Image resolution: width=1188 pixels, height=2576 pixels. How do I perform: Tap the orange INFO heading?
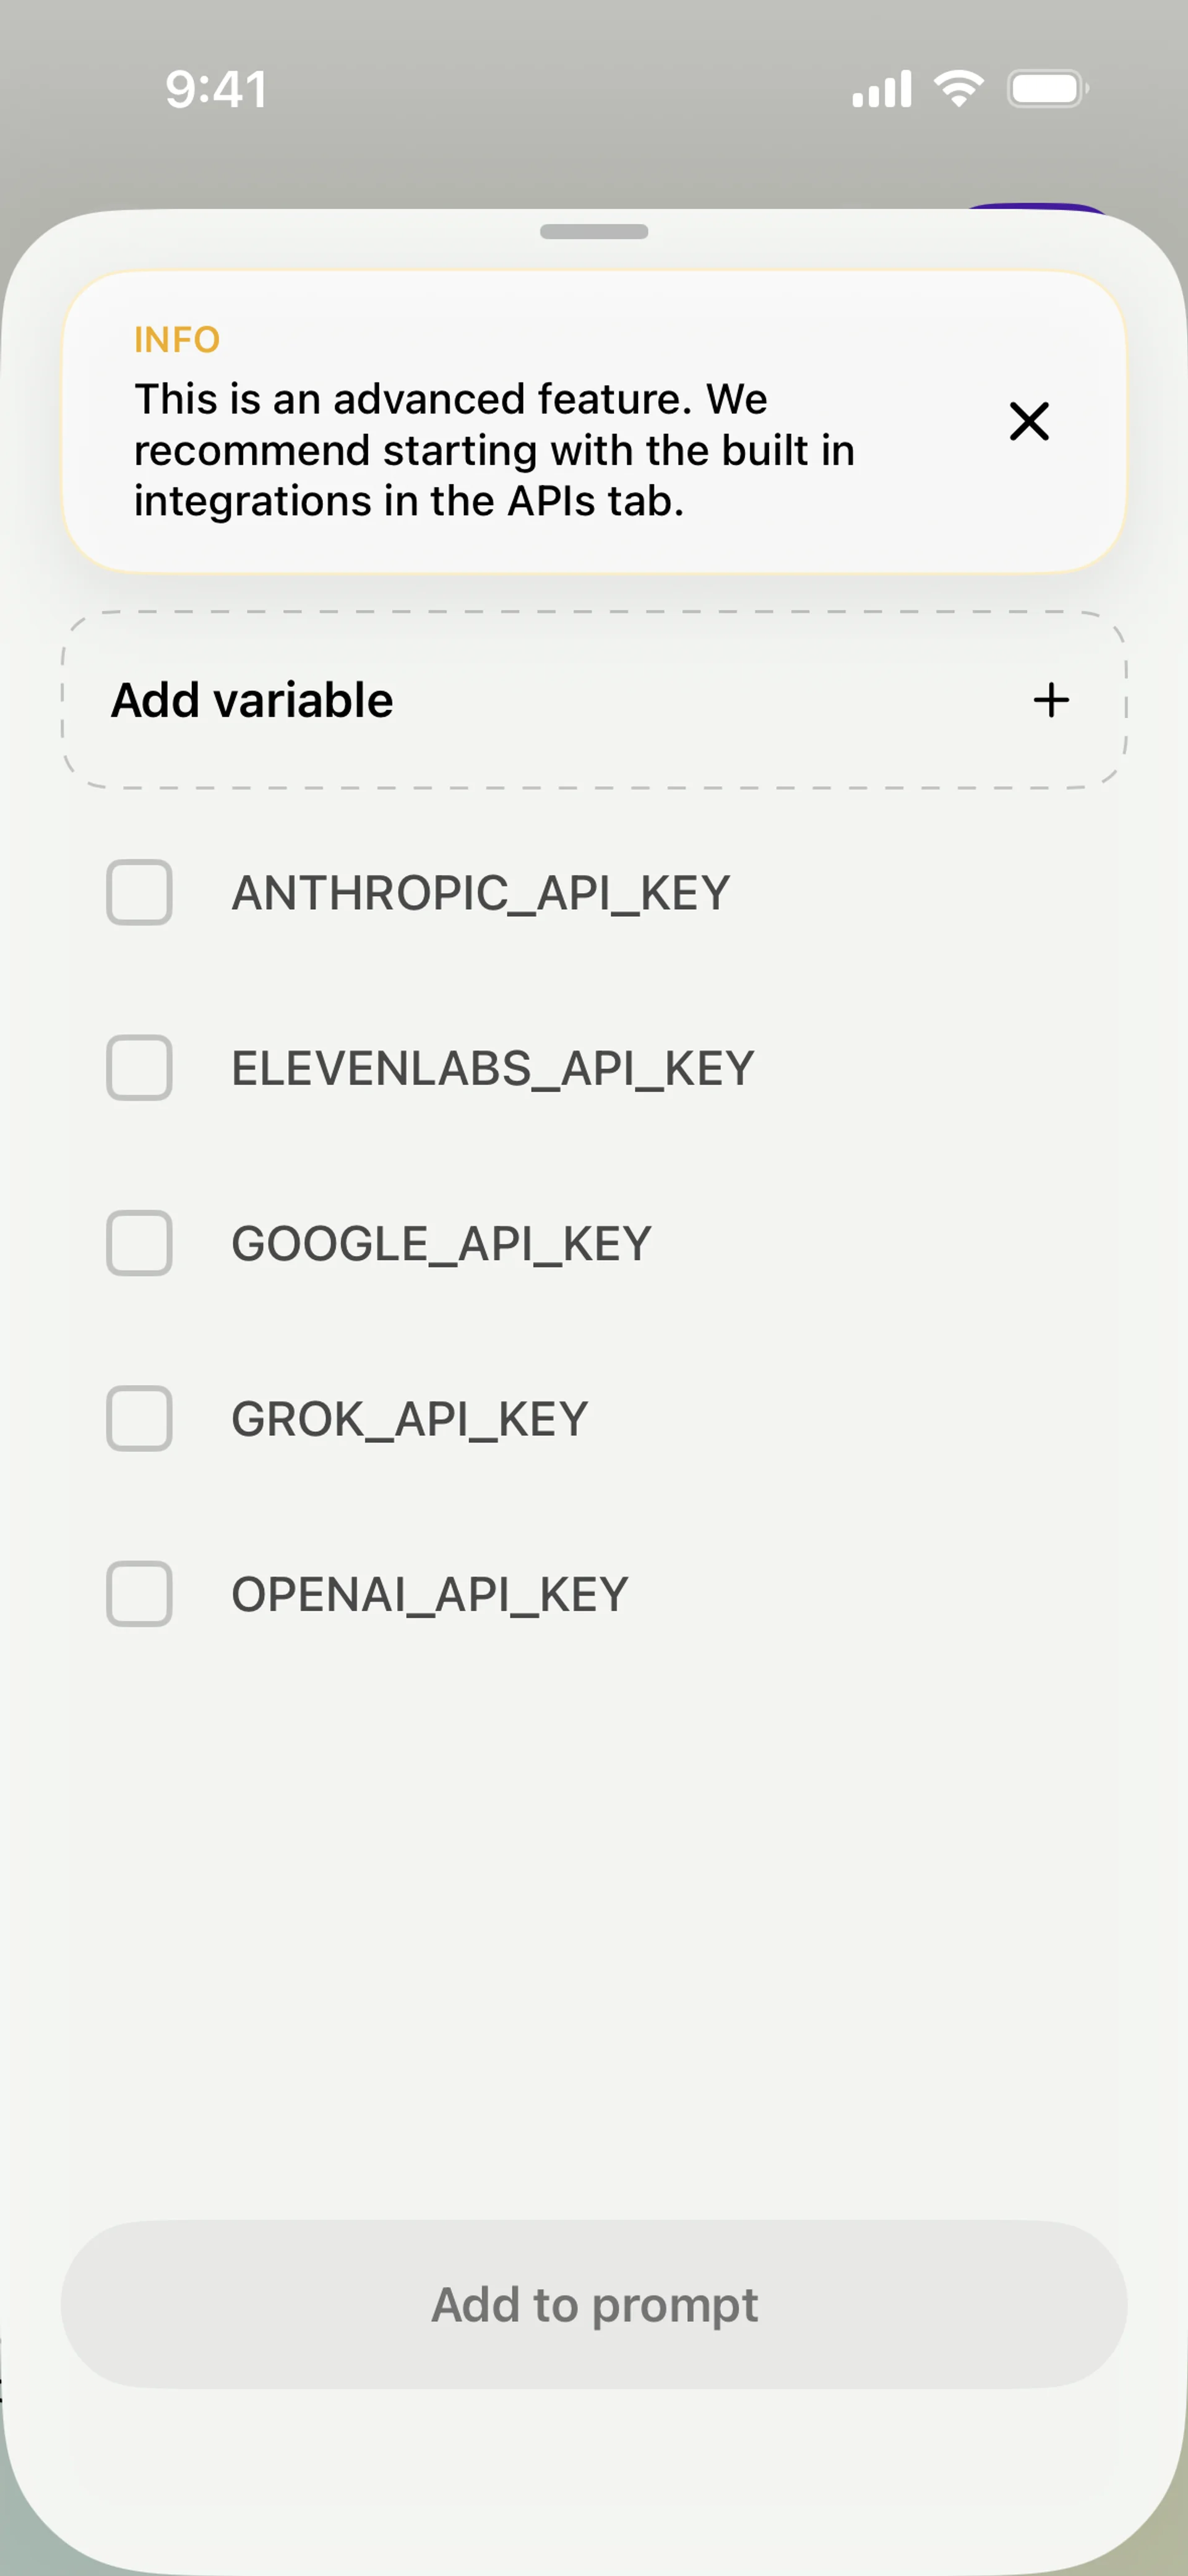pos(177,340)
